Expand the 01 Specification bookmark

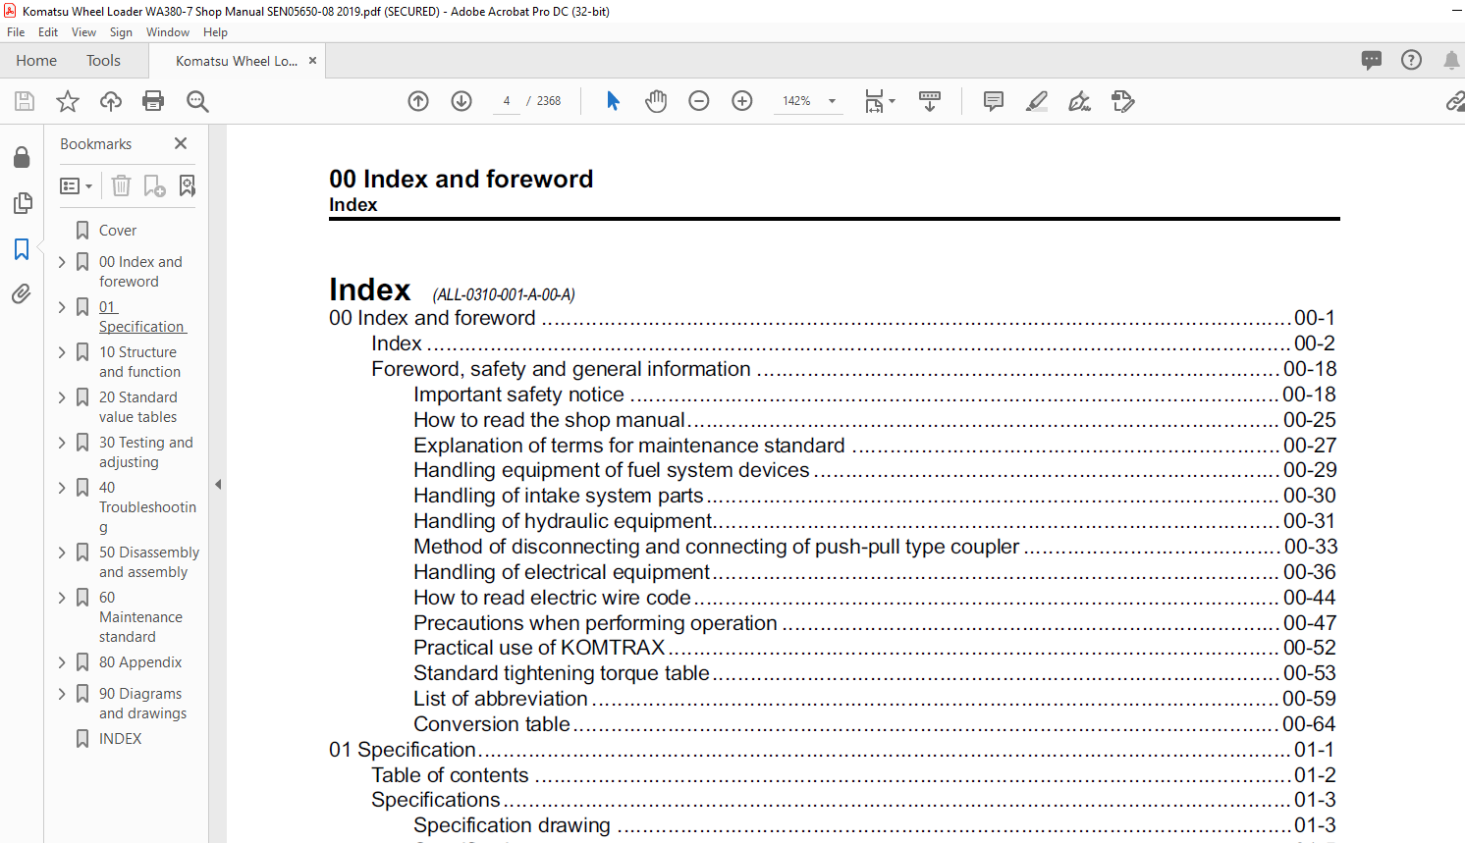(62, 307)
